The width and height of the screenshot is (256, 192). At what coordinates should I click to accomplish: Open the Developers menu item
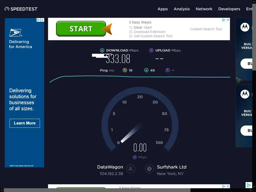(229, 9)
